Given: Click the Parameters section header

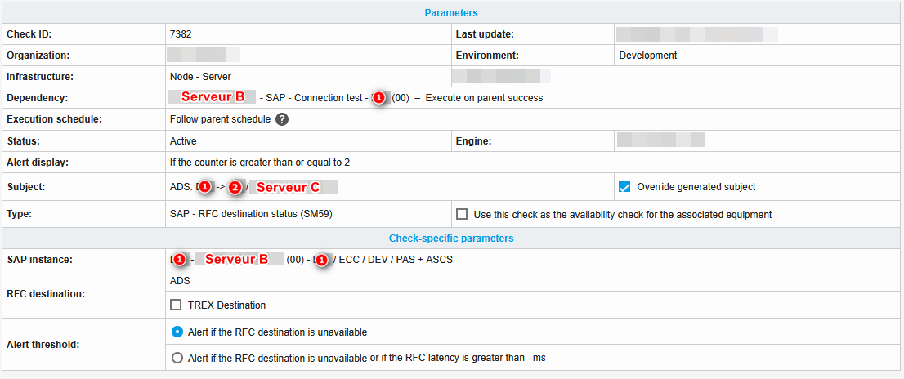Looking at the screenshot, I should coord(451,13).
